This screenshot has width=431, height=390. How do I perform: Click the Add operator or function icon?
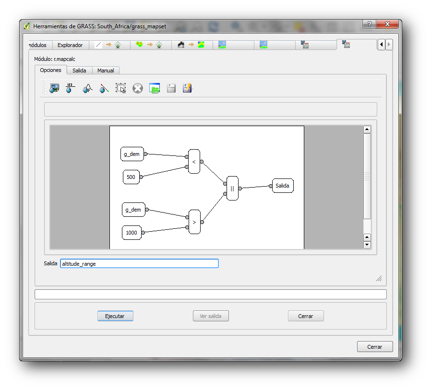click(x=87, y=88)
